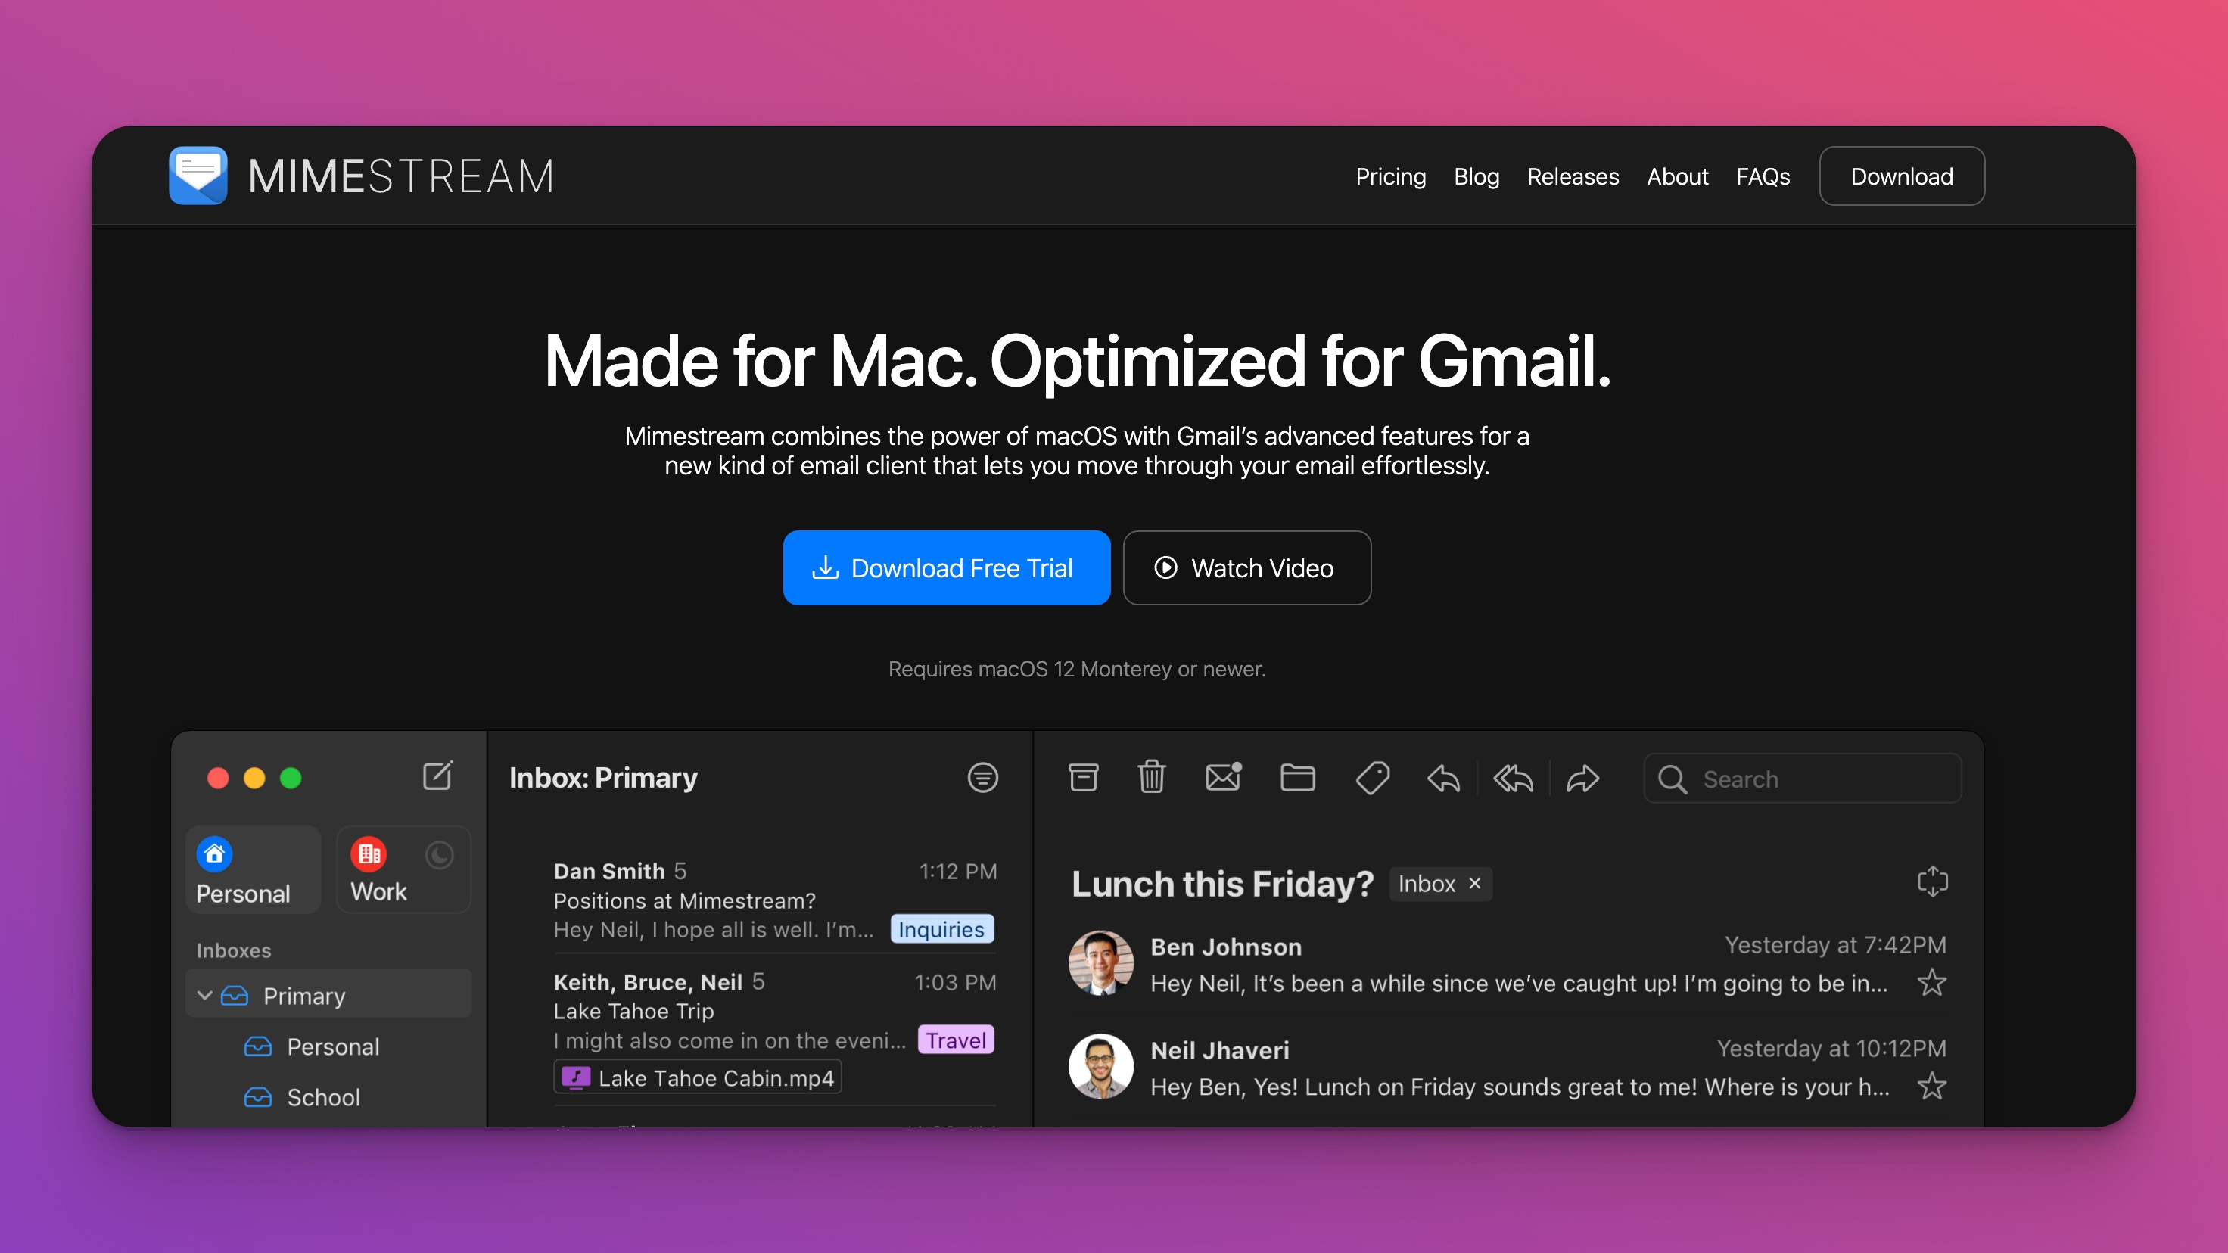Toggle star on Neil Jhaveri reply

point(1930,1087)
